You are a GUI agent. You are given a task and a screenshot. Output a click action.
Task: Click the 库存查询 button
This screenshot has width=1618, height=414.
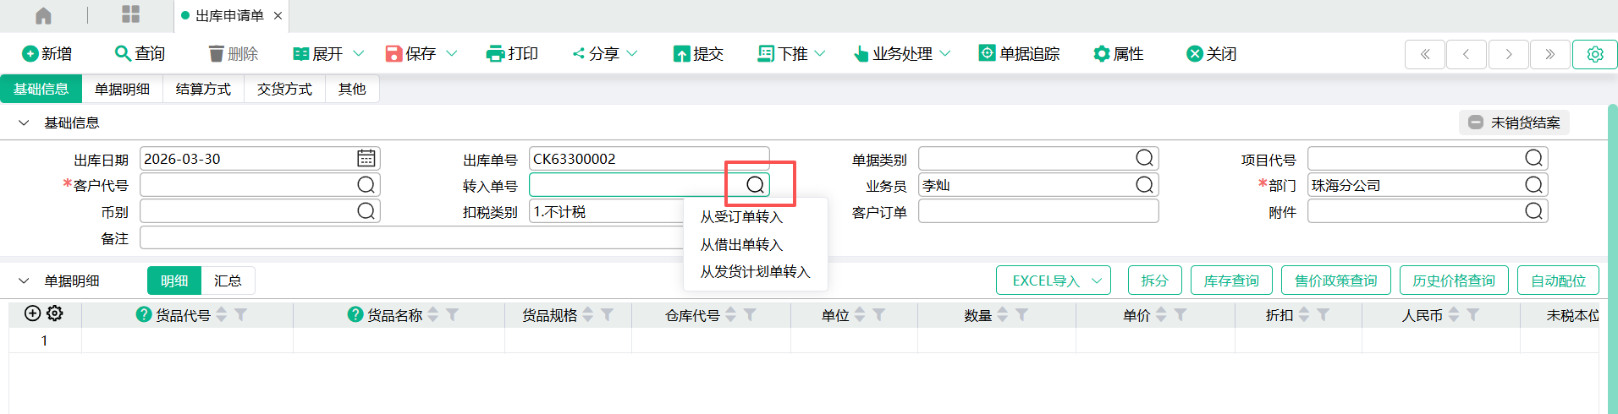(x=1230, y=281)
